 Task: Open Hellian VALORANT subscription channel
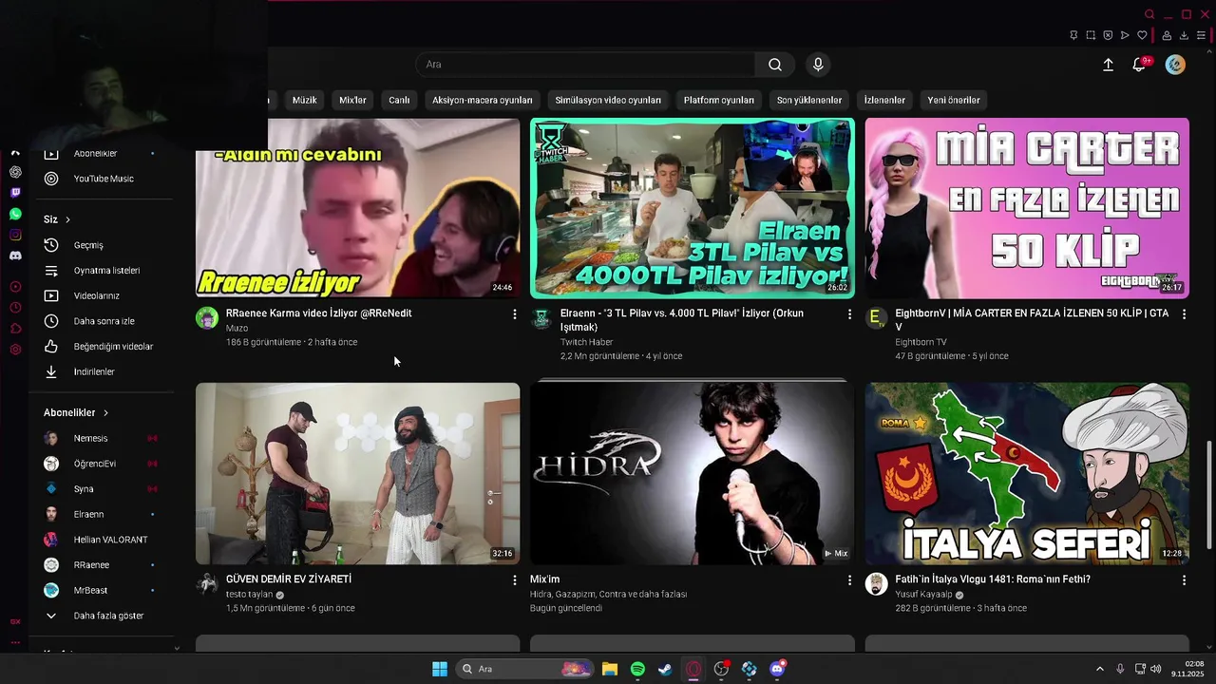[102, 540]
